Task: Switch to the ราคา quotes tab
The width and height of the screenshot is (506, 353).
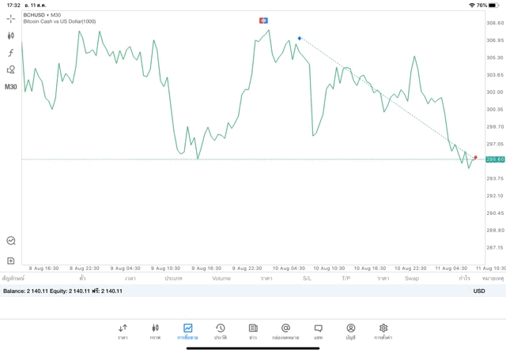Action: [x=123, y=332]
